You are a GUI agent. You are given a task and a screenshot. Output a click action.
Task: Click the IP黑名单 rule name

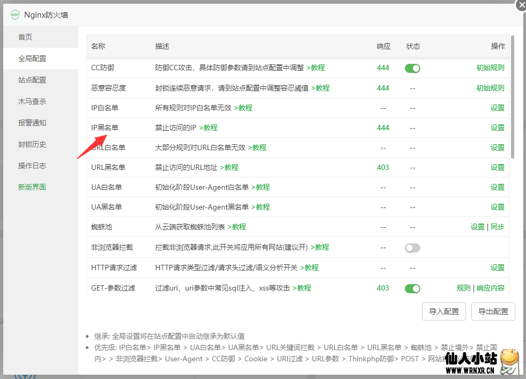point(105,128)
